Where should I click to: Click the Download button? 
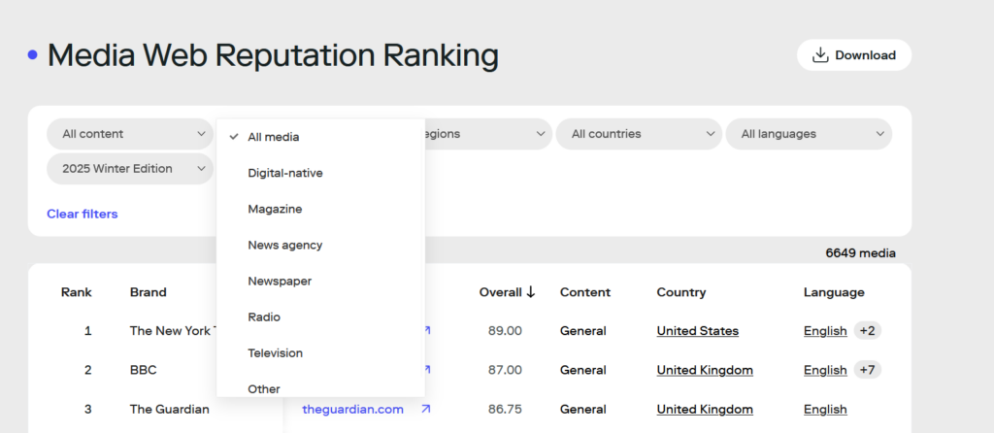click(x=853, y=55)
